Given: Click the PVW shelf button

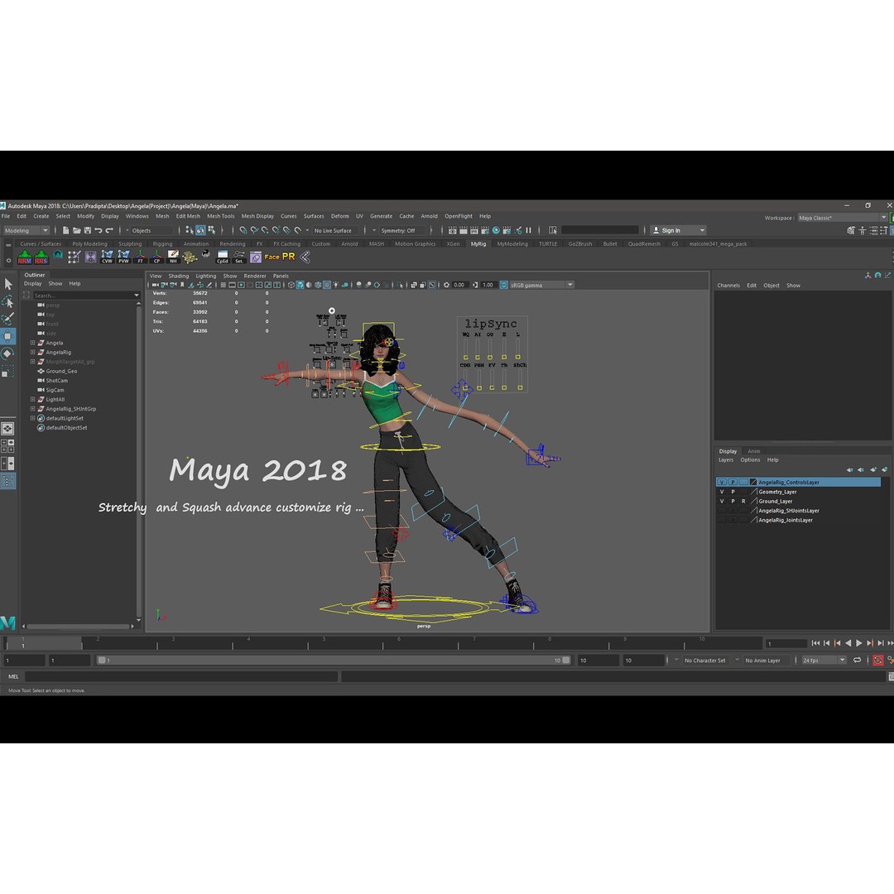Looking at the screenshot, I should click(123, 257).
